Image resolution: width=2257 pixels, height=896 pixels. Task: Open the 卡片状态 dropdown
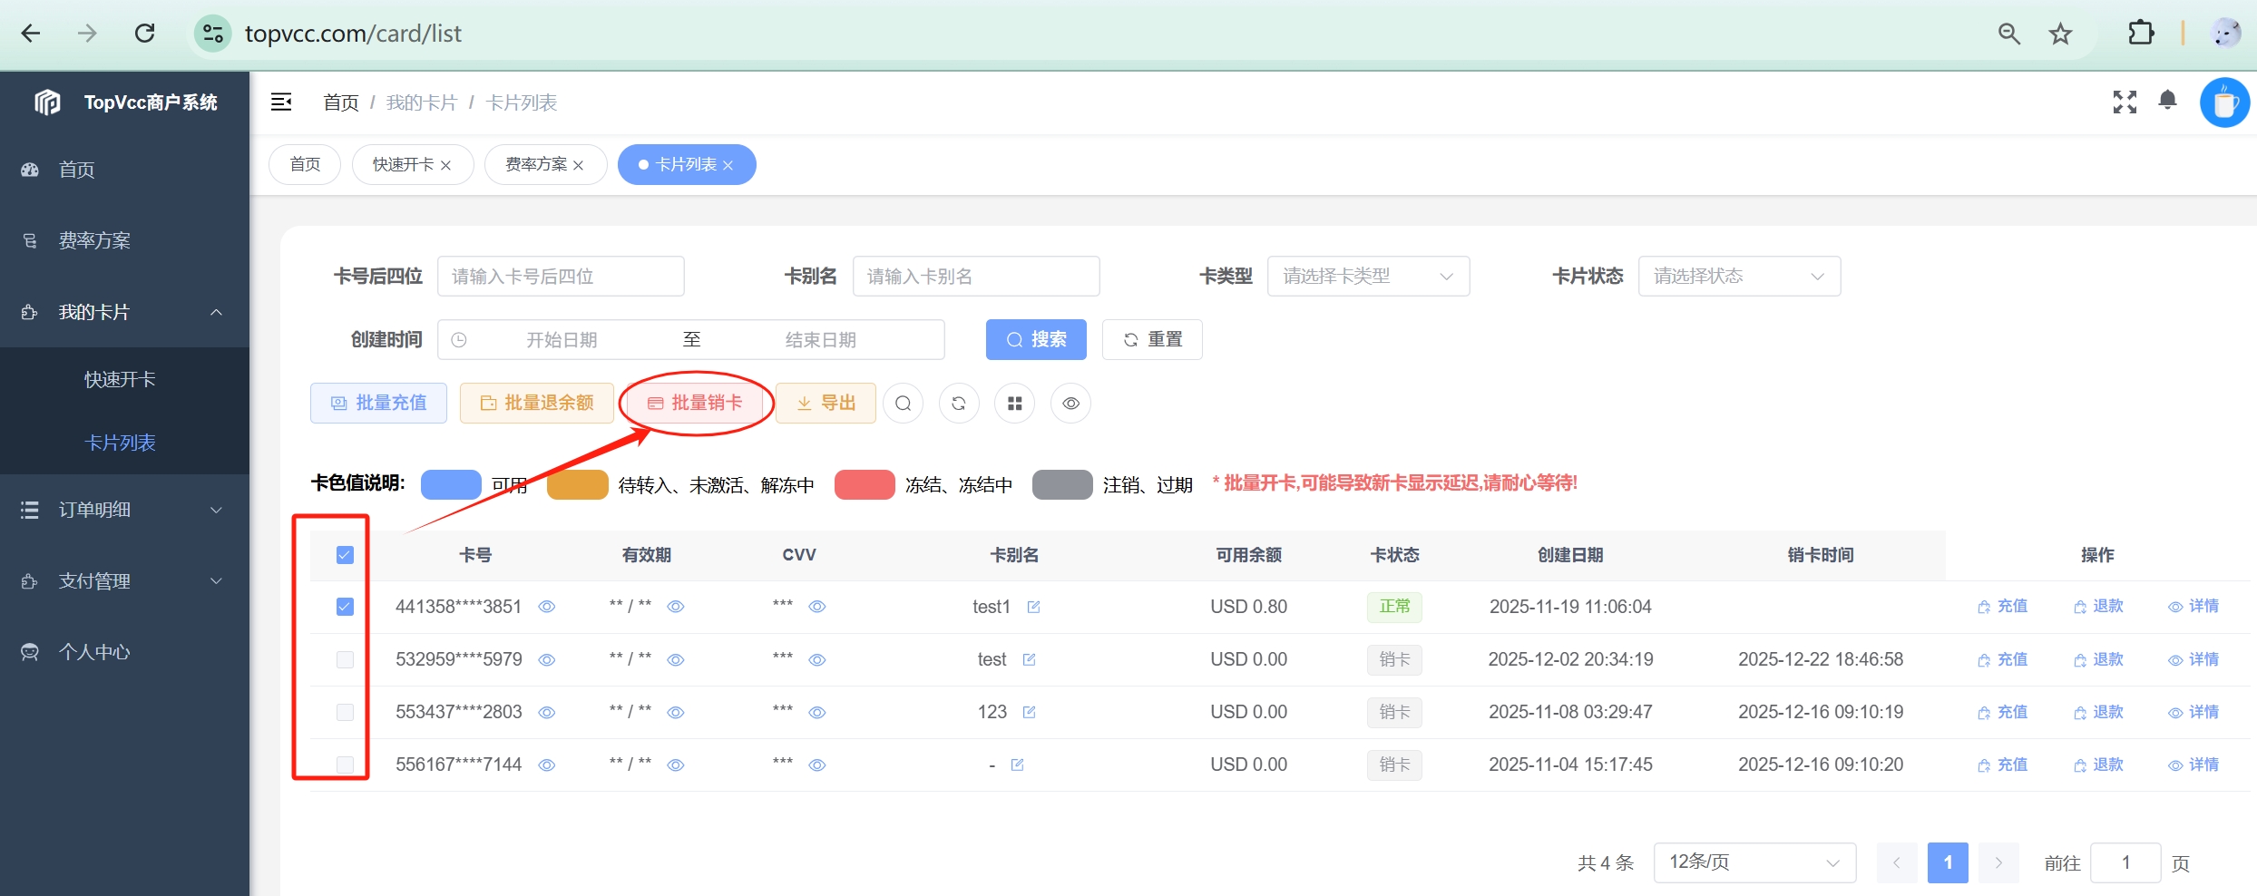1738,277
